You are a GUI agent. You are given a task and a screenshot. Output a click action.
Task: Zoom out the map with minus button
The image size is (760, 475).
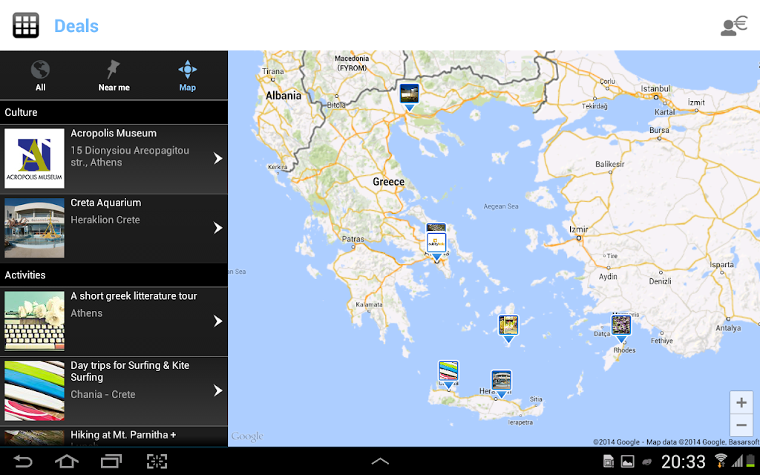coord(741,425)
